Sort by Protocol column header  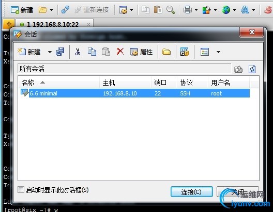[x=192, y=83]
